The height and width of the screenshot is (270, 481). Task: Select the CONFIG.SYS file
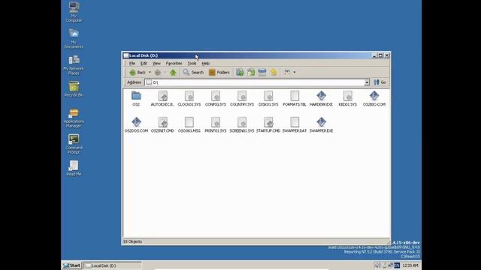coord(216,98)
